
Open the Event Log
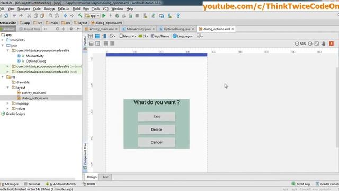click(x=300, y=184)
